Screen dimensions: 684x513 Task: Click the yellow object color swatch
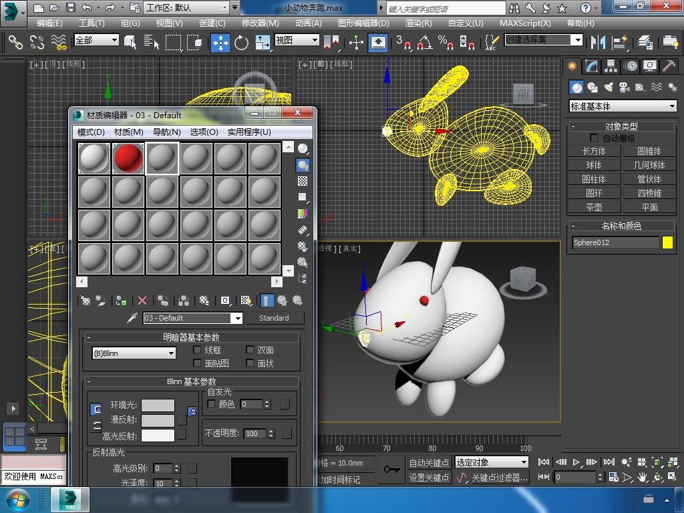click(x=667, y=242)
